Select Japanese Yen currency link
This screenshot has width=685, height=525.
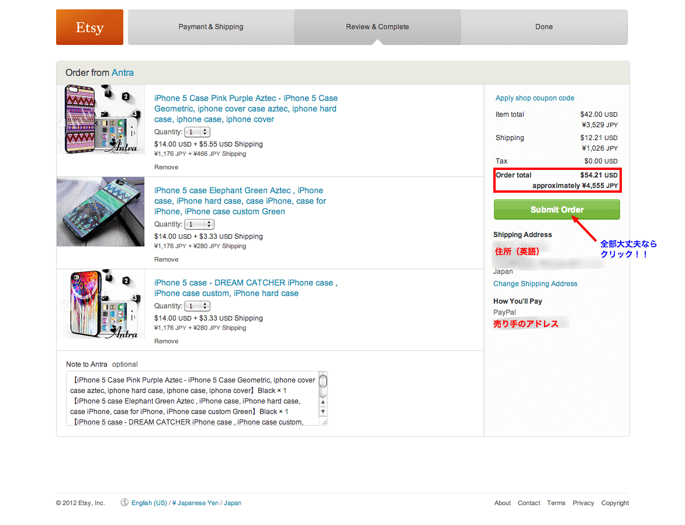coord(195,503)
